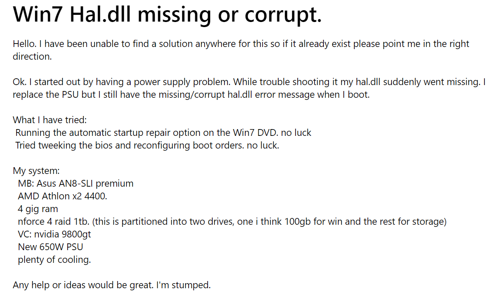Click the 'Running the automatic startup repair' line
The width and height of the screenshot is (498, 295).
(163, 132)
